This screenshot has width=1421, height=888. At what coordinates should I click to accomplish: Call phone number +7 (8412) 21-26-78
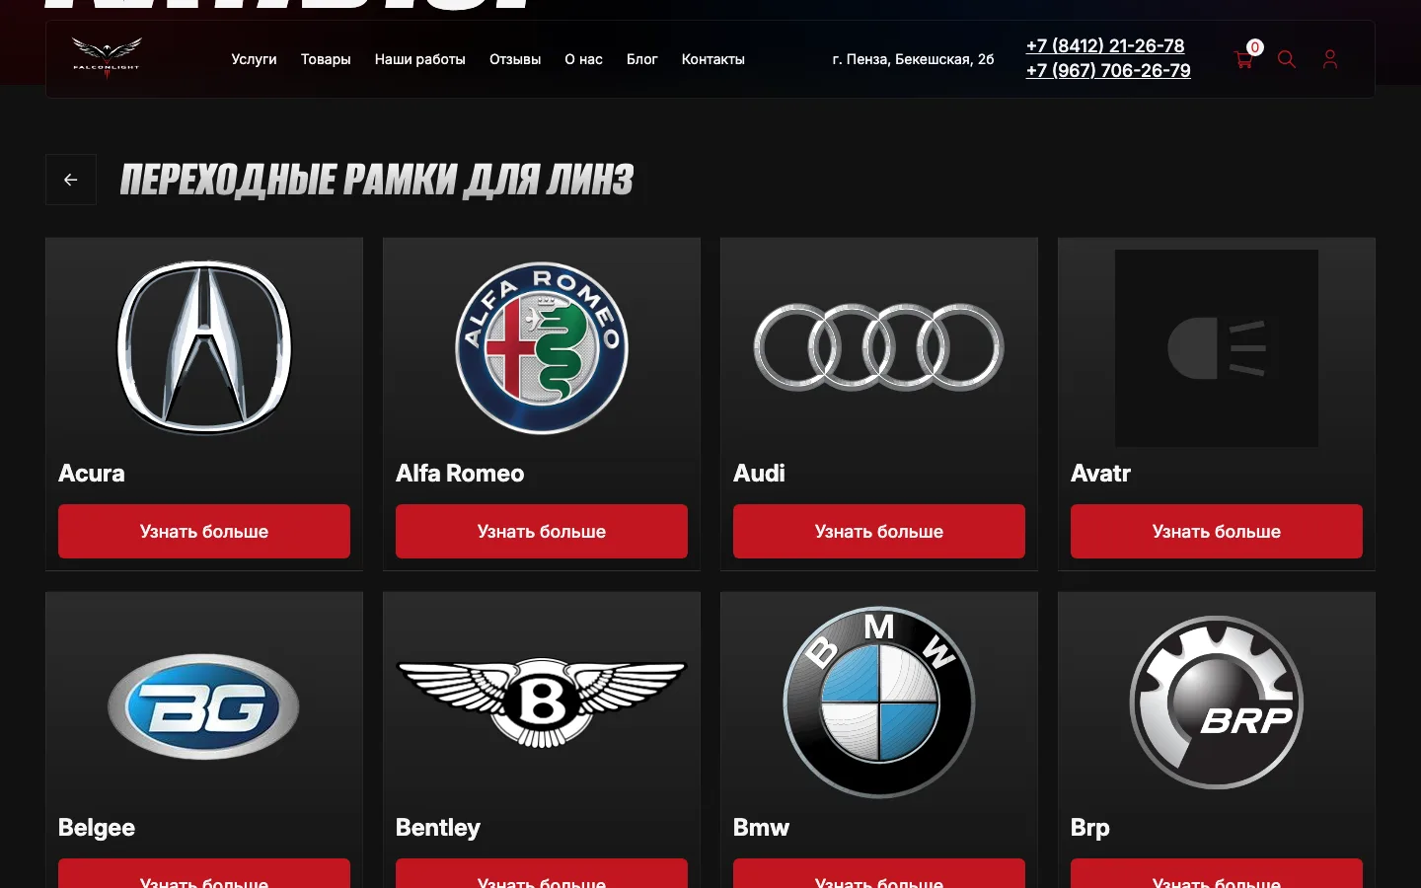[1105, 46]
